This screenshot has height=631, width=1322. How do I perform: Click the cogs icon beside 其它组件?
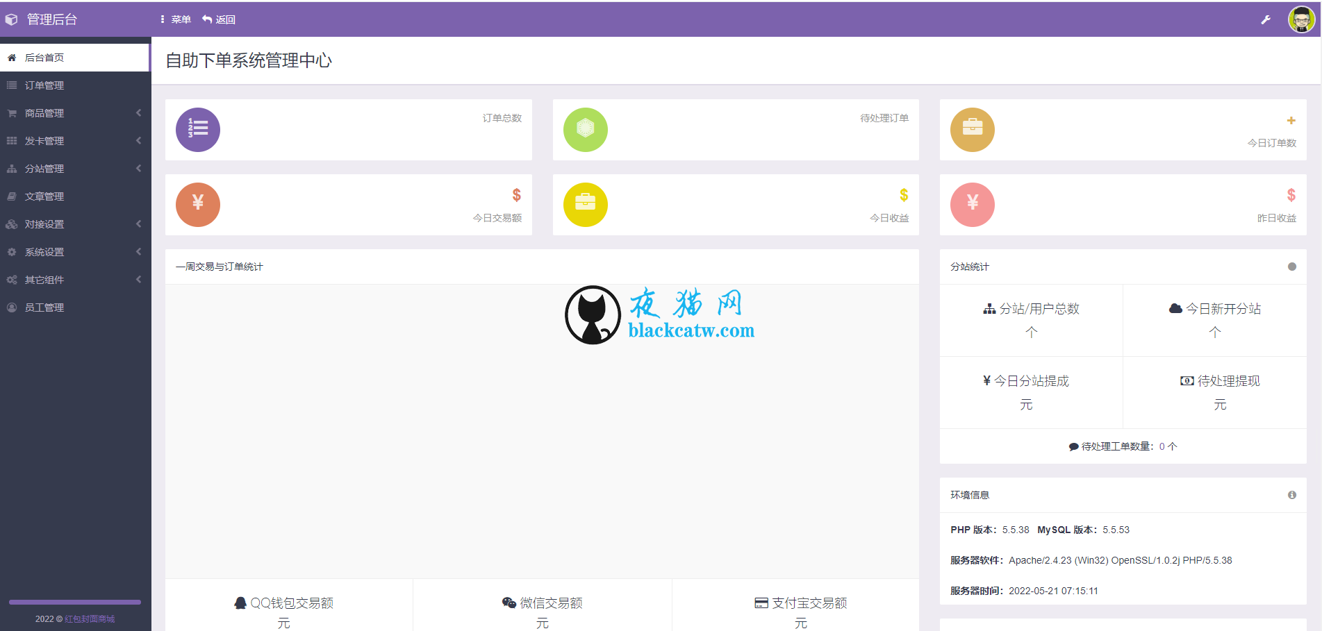(x=12, y=280)
